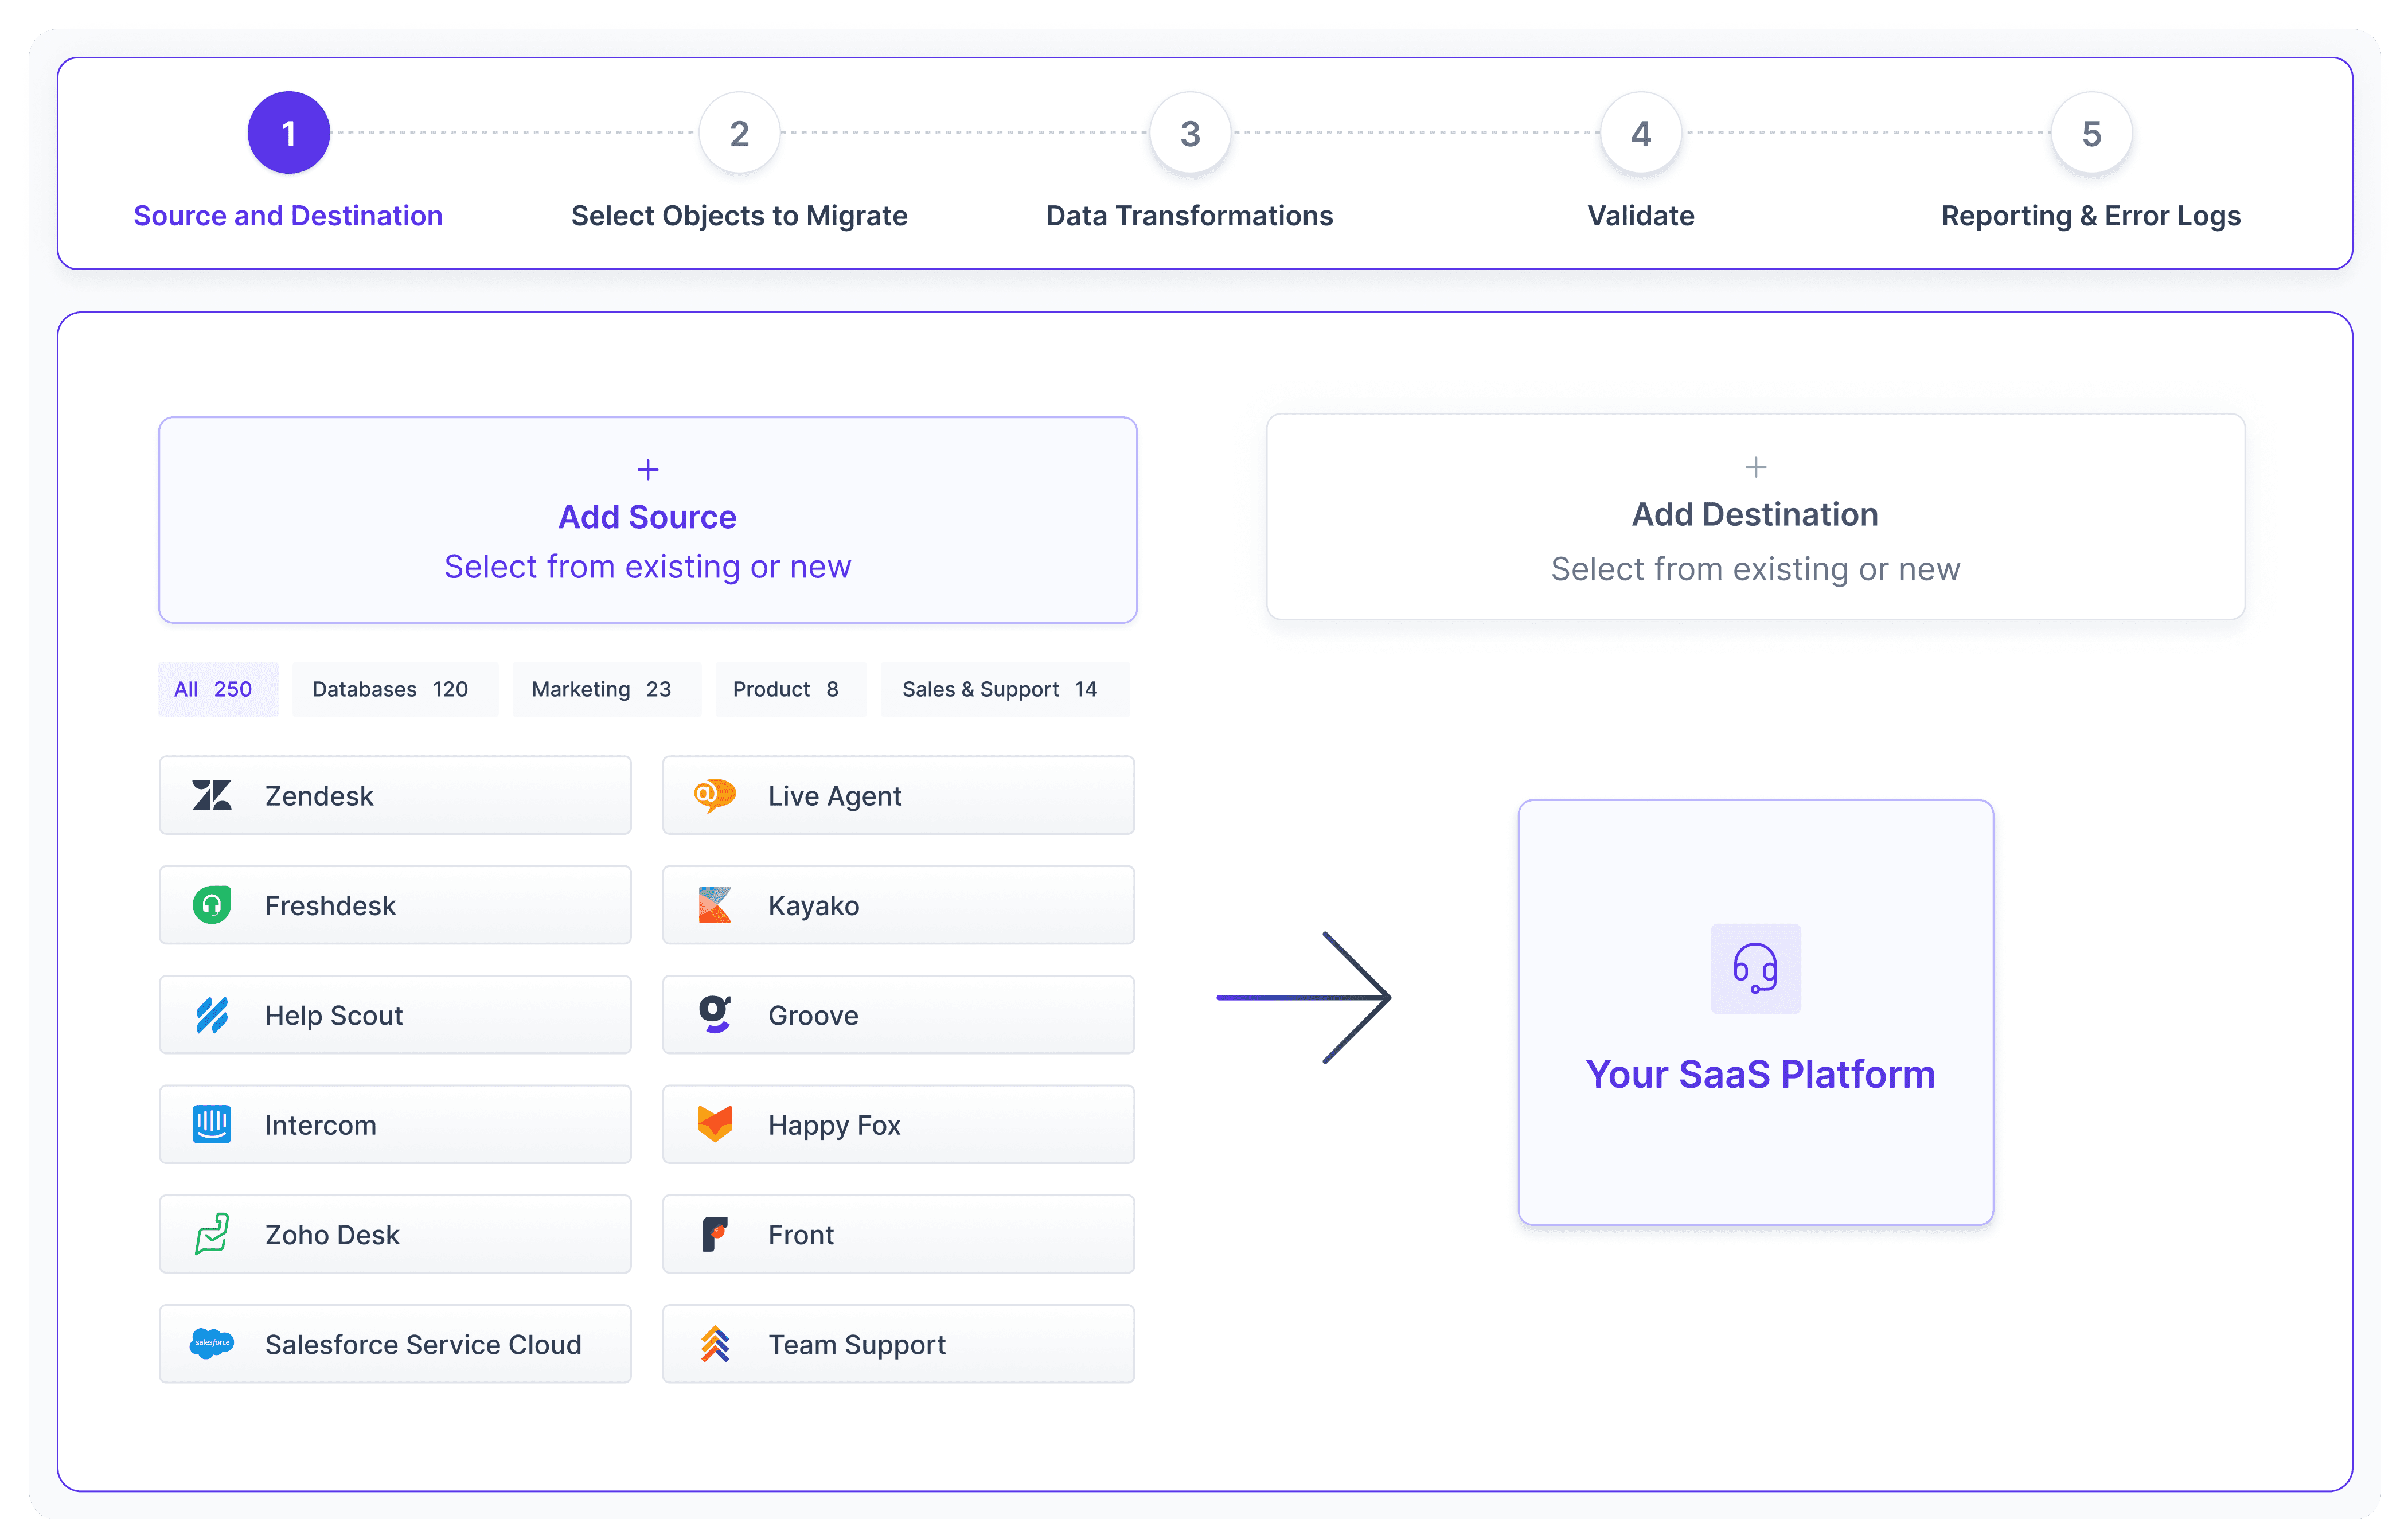Screen dimensions: 2408x1519
Task: Open the Add Source card
Action: (x=648, y=520)
